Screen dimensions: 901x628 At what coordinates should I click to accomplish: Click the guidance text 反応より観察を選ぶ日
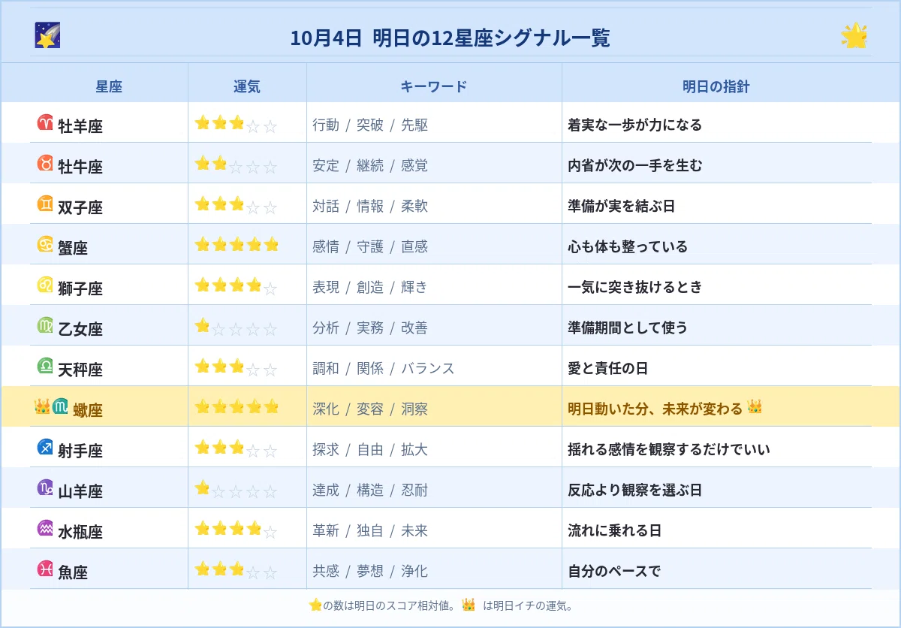pos(635,490)
